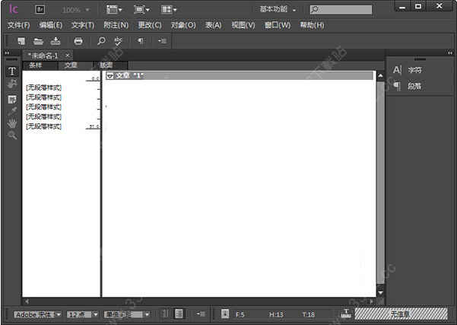Select the Eyedropper tool
Screen dimensions: 457x325
[12, 111]
